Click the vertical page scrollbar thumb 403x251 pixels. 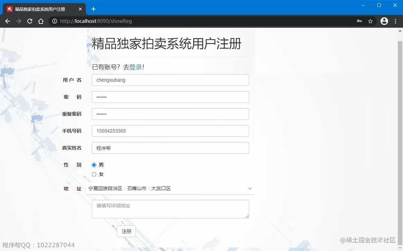point(400,143)
